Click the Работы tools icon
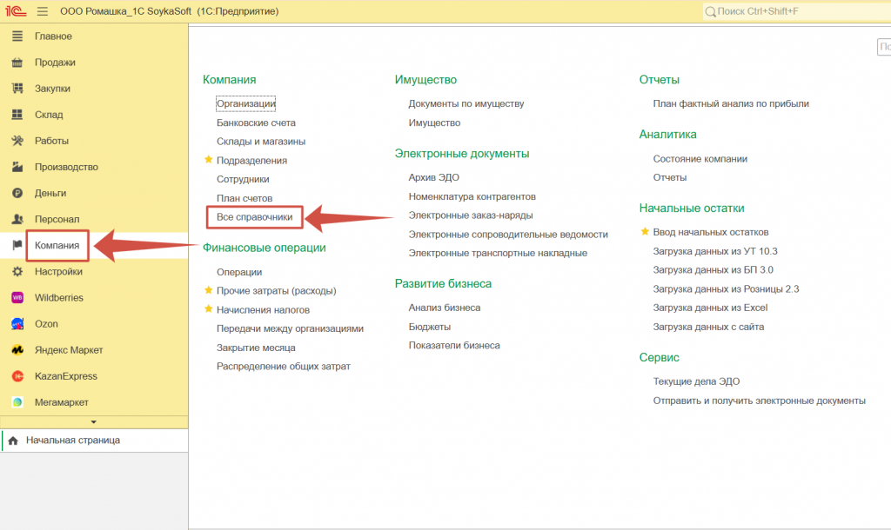The height and width of the screenshot is (530, 891). tap(17, 141)
